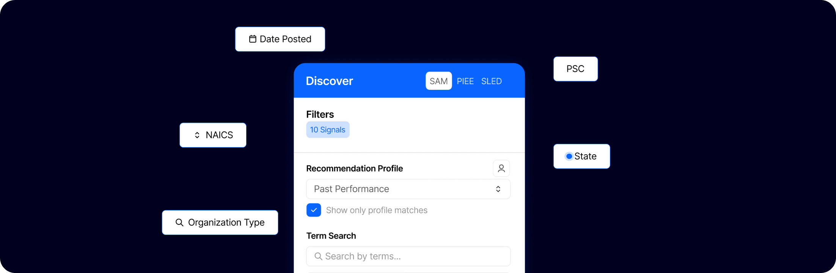The height and width of the screenshot is (273, 836).
Task: Click the search icon in Term Search
Action: (x=318, y=256)
